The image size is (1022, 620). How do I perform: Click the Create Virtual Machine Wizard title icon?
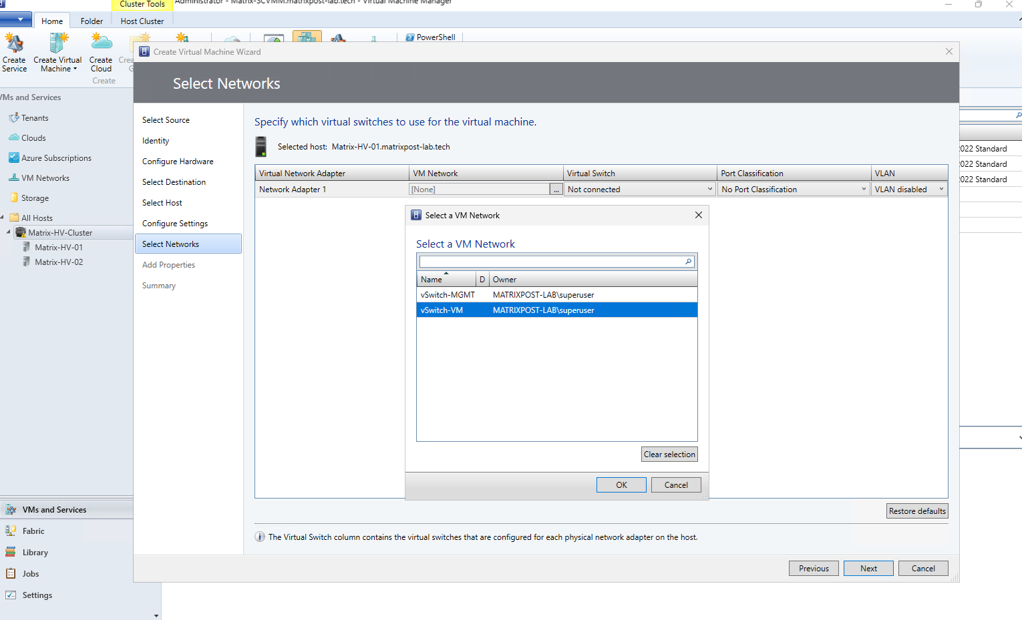(x=144, y=52)
